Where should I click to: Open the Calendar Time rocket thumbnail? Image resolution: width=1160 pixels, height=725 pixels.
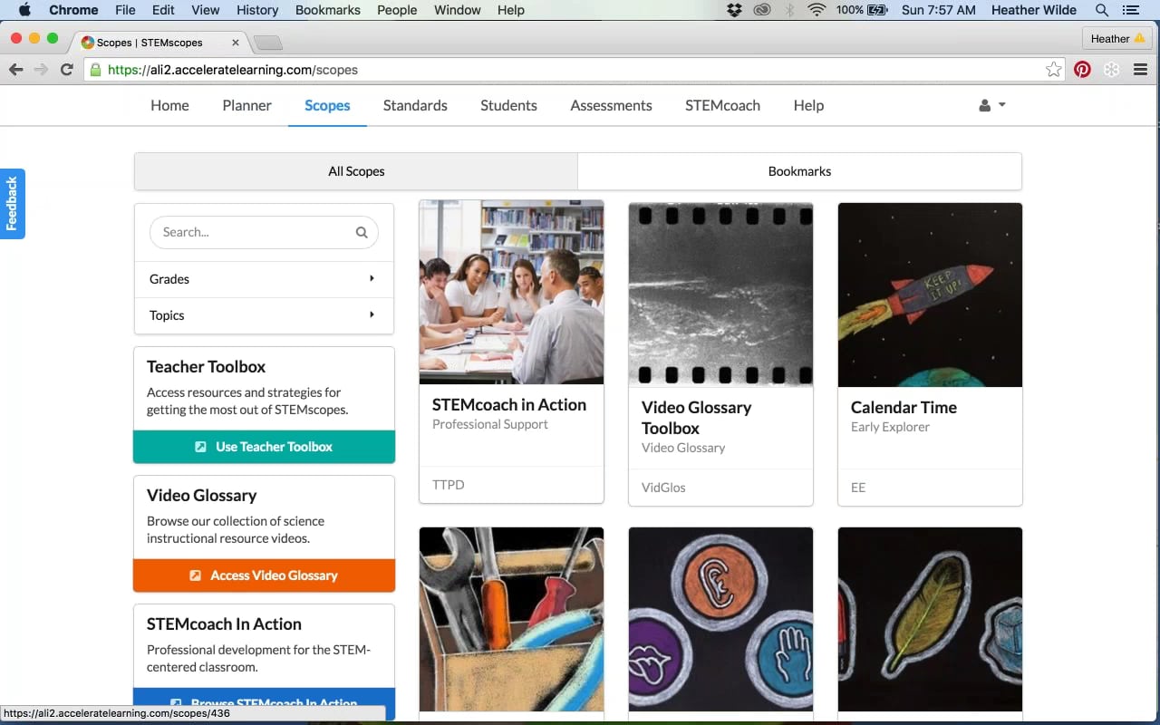click(930, 295)
